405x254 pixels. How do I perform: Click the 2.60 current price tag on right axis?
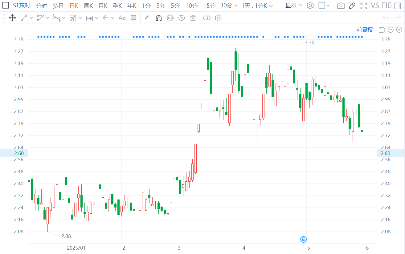[391, 153]
